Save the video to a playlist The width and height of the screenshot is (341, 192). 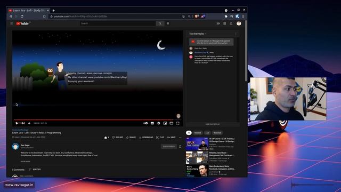(x=171, y=138)
